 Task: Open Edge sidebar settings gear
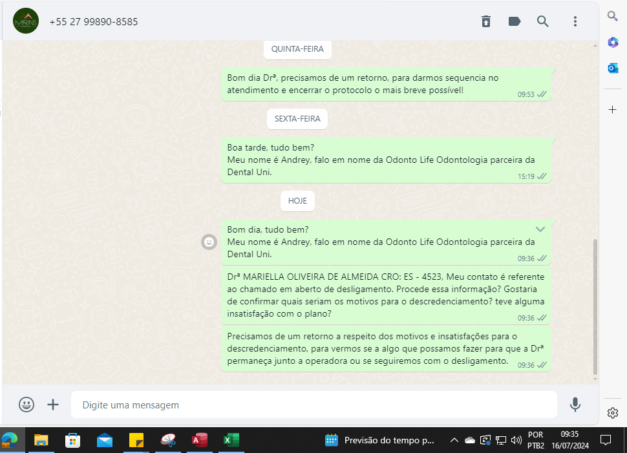(613, 413)
